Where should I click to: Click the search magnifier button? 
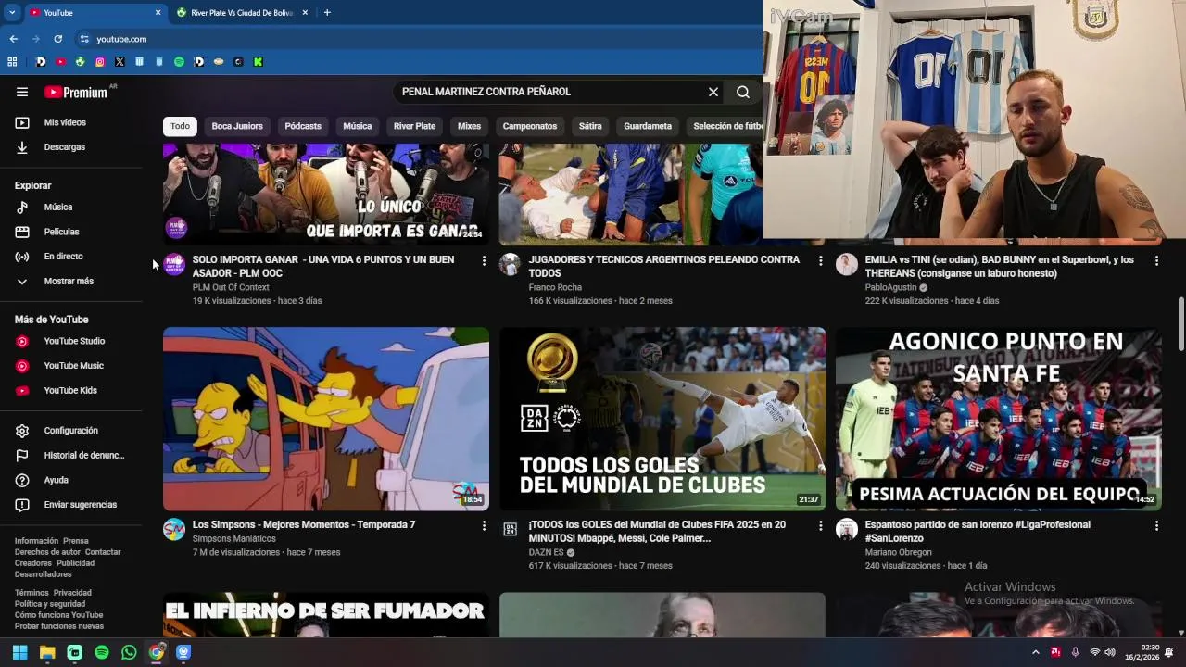click(x=743, y=92)
